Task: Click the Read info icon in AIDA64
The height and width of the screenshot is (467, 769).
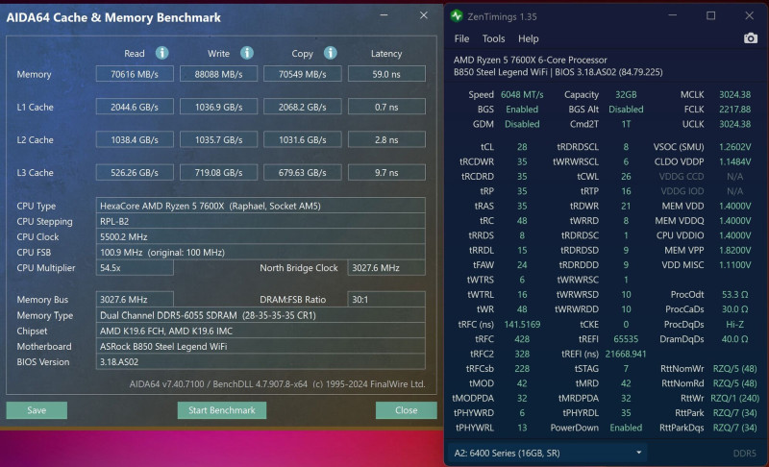Action: click(x=161, y=53)
